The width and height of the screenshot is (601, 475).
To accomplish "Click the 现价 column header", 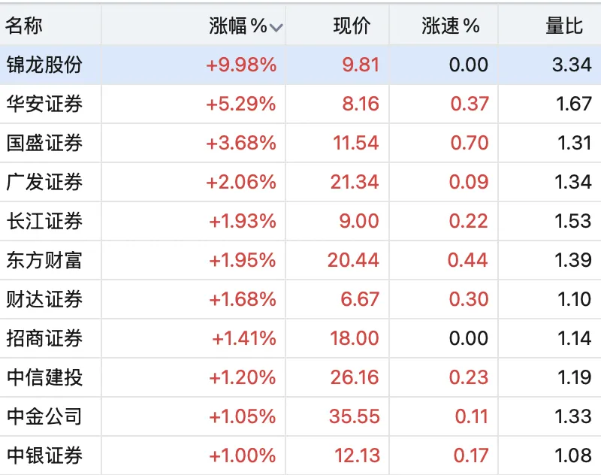I will pyautogui.click(x=352, y=26).
